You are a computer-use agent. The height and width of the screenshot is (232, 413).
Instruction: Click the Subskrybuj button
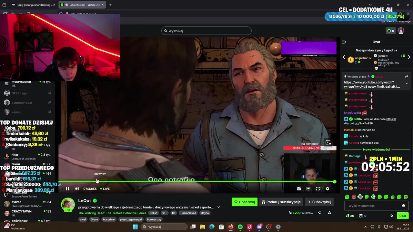point(319,202)
